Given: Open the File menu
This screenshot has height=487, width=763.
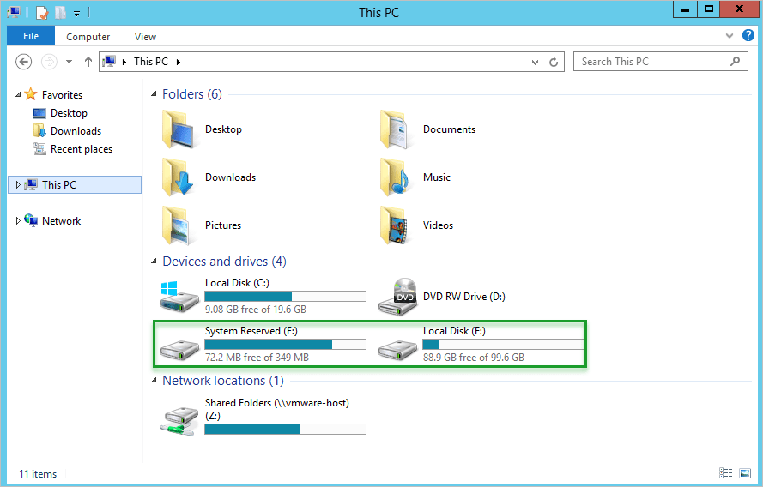Looking at the screenshot, I should [x=31, y=37].
